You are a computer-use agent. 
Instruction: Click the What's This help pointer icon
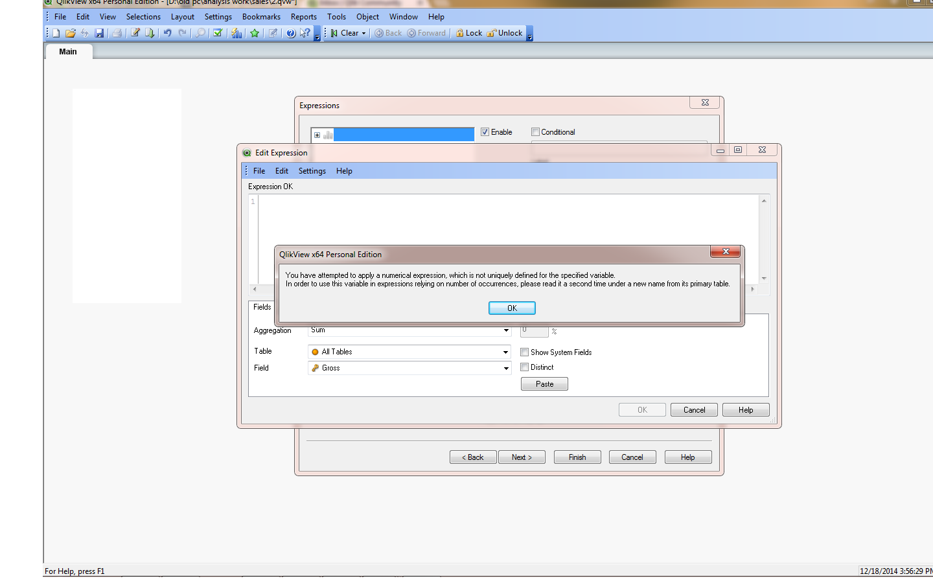pyautogui.click(x=305, y=33)
